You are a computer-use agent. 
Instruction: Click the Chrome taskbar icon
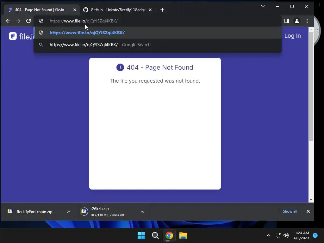click(169, 235)
